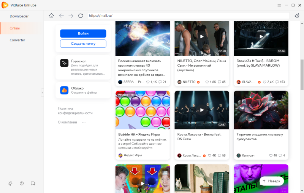Open options menu on the succulent card
The image size is (304, 193).
pyautogui.click(x=283, y=97)
